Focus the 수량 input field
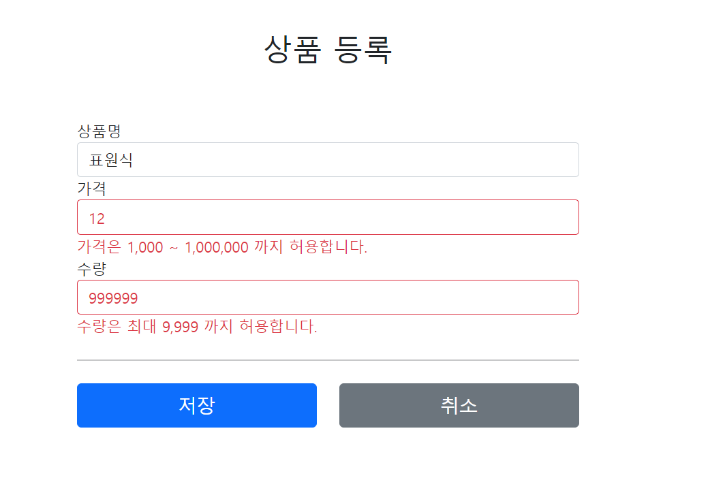 click(x=328, y=297)
